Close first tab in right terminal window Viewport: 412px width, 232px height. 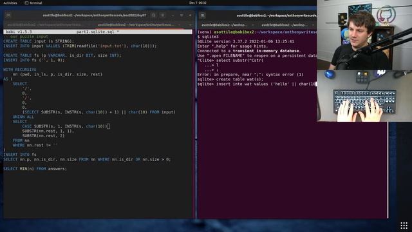(253, 24)
